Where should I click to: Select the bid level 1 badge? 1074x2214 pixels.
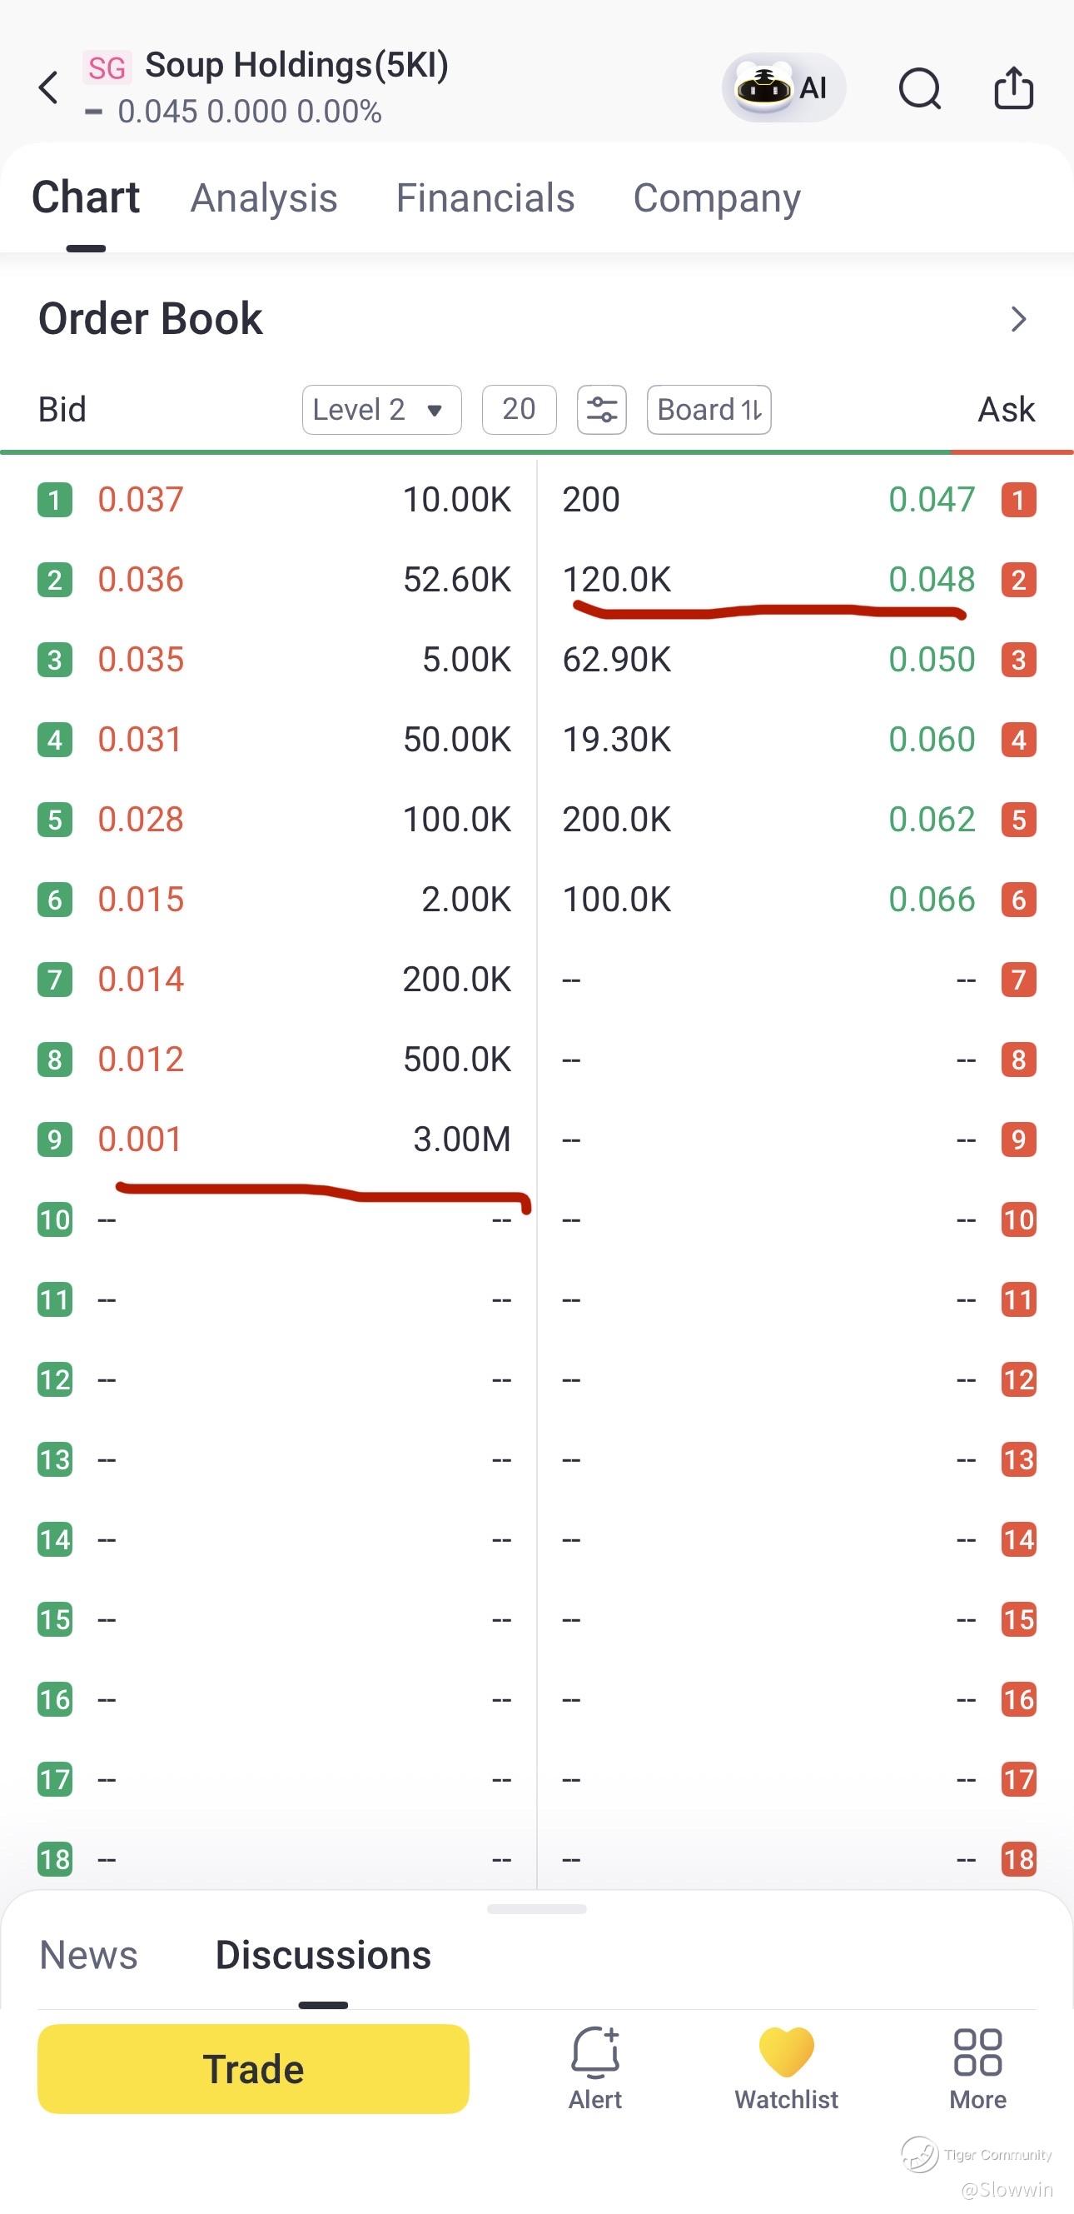coord(55,499)
